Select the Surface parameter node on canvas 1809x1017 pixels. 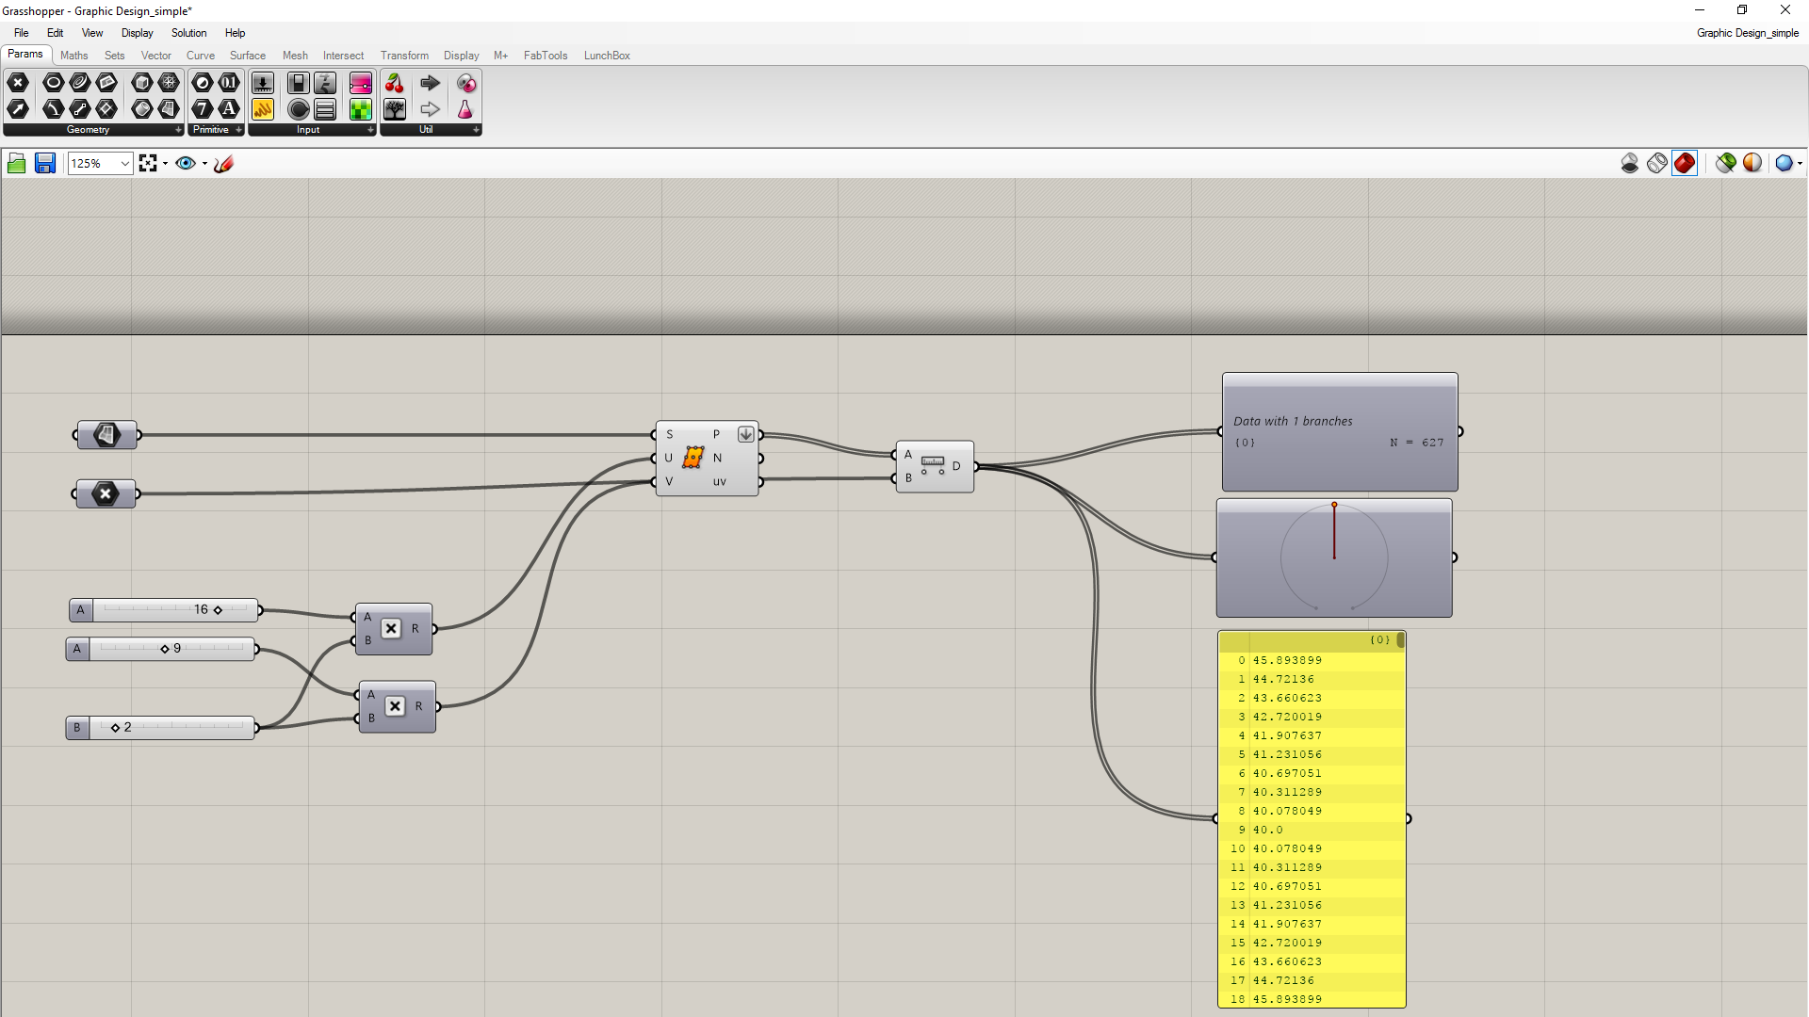[106, 434]
